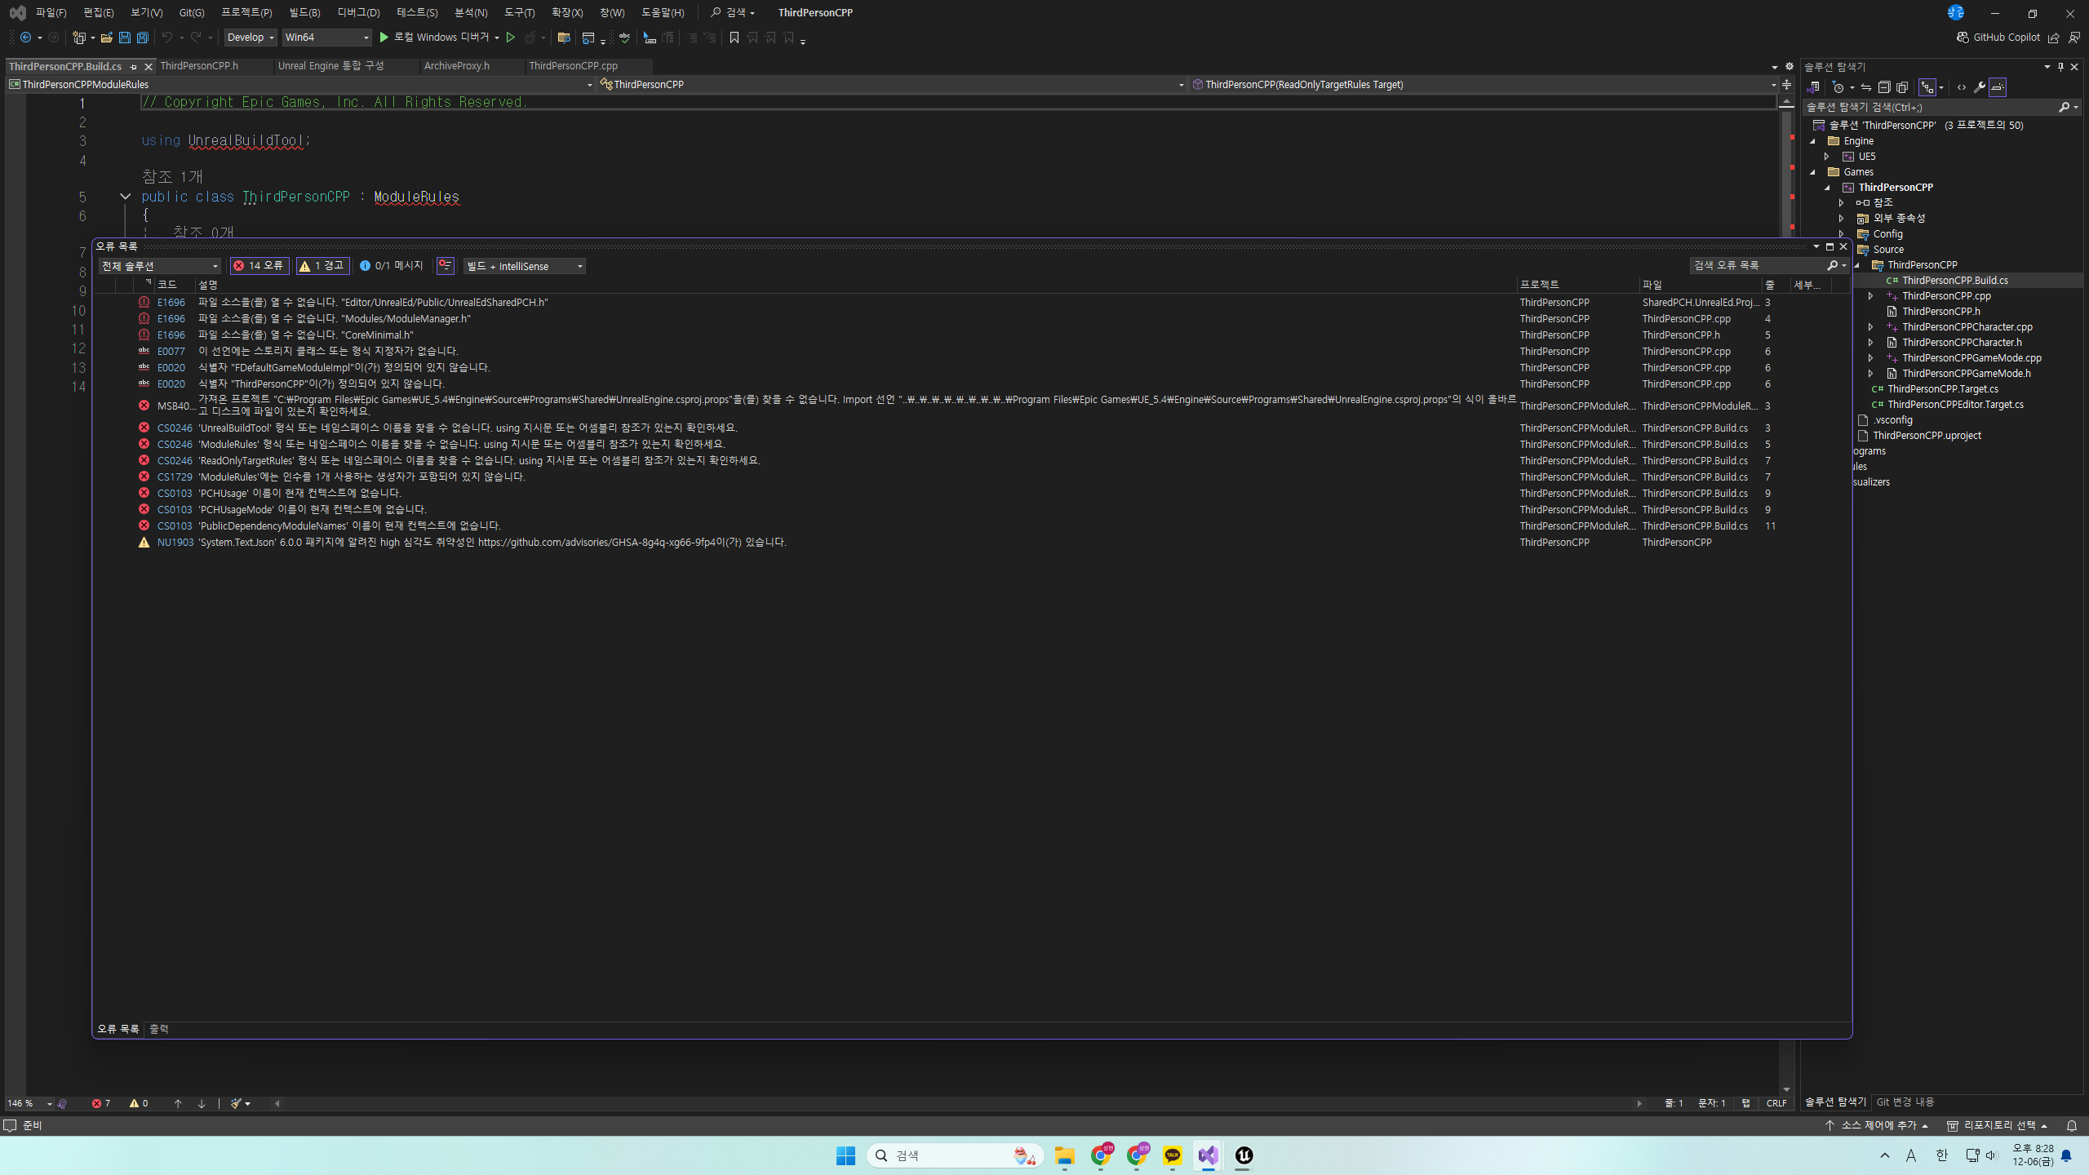2089x1175 pixels.
Task: Toggle the 1 warning filter
Action: pos(322,266)
